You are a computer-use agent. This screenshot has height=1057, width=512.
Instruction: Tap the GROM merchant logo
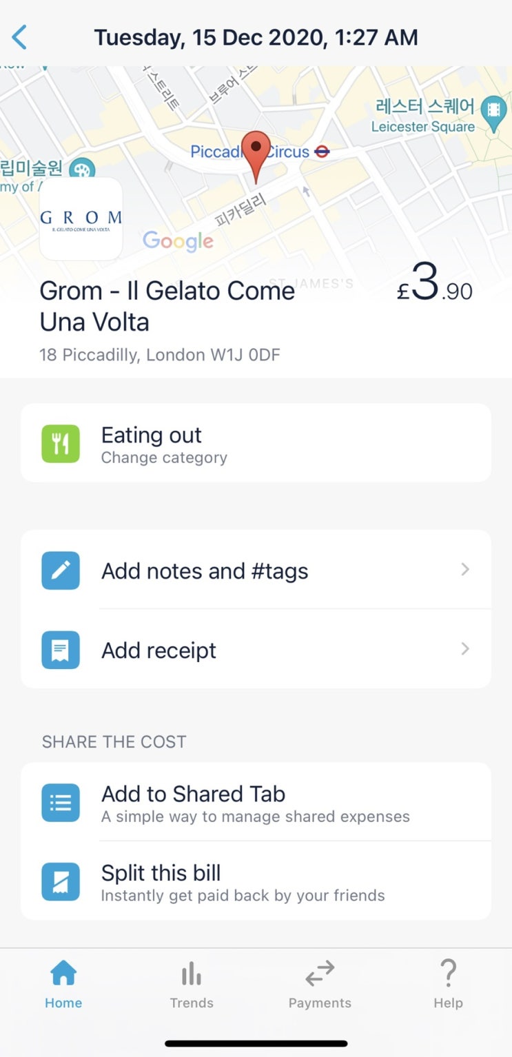point(81,218)
